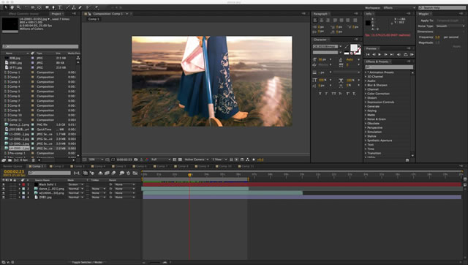Toggle loop option in Preview panel

coord(405,55)
